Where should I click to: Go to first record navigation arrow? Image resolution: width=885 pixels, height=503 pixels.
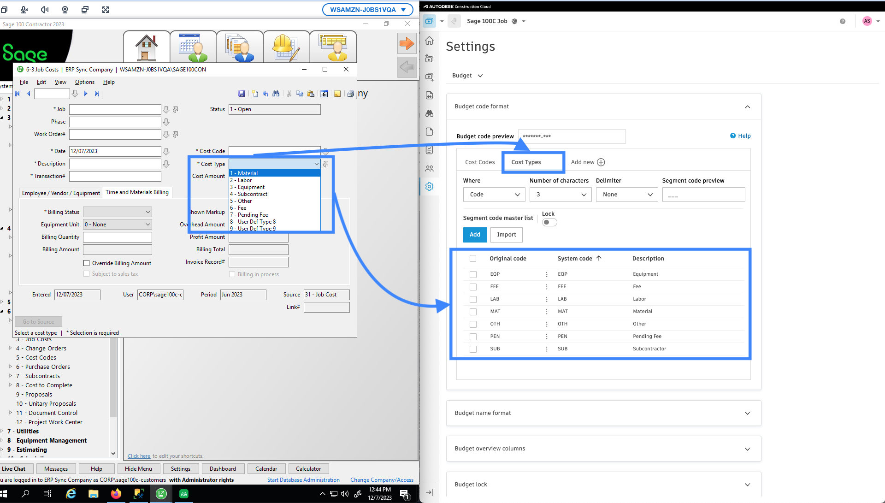coord(18,94)
